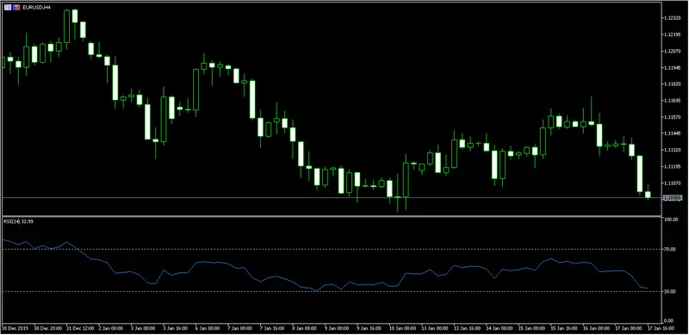Click the 1.12320 price scale label

pos(673,18)
